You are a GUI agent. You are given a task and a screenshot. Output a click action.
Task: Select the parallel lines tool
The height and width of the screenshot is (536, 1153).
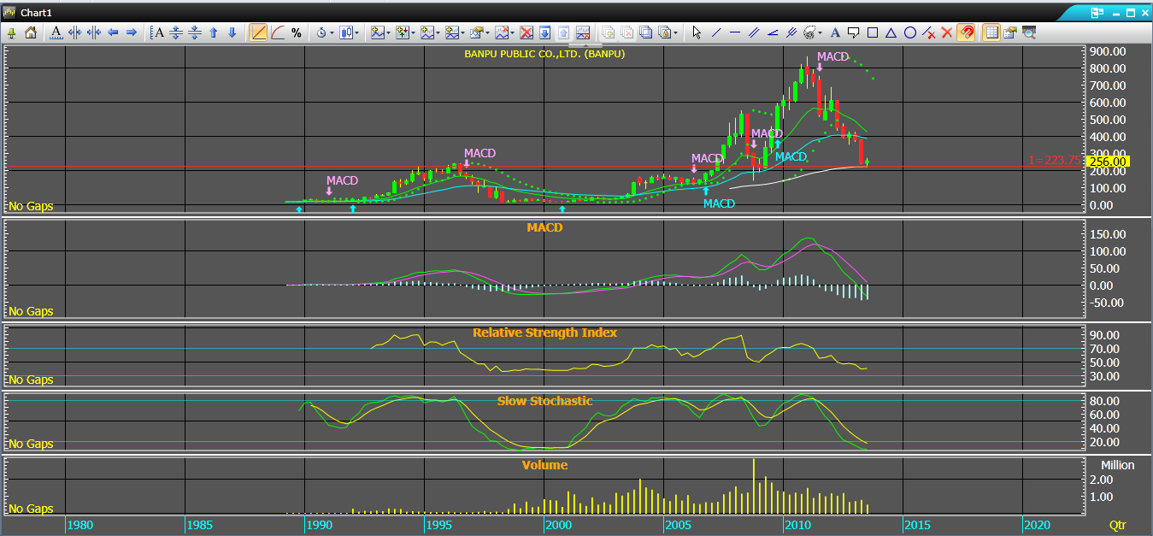click(754, 32)
